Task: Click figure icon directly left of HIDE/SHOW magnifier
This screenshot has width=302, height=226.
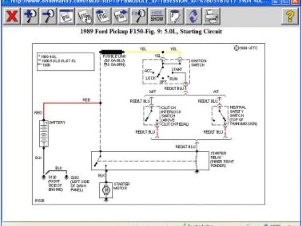Action: 121,17
